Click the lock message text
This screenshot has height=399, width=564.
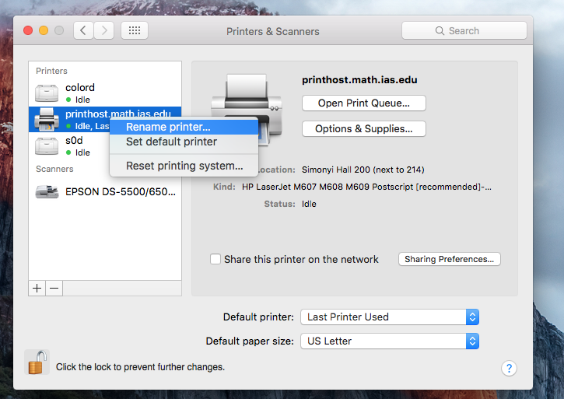pos(140,367)
